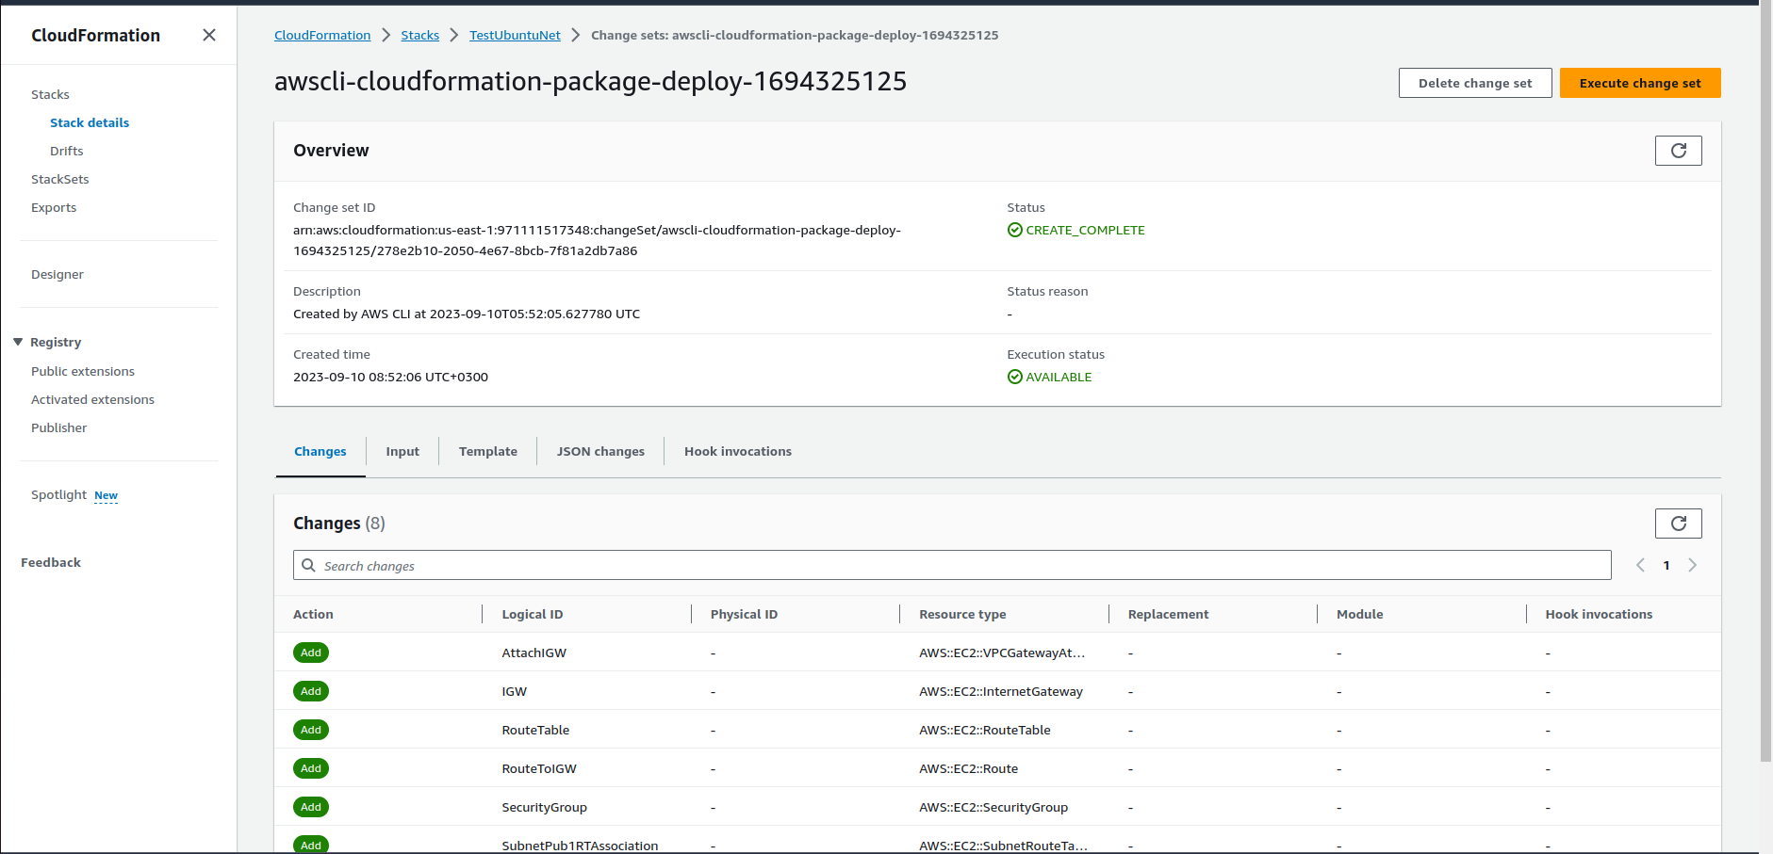Refresh the Changes table

pos(1678,524)
